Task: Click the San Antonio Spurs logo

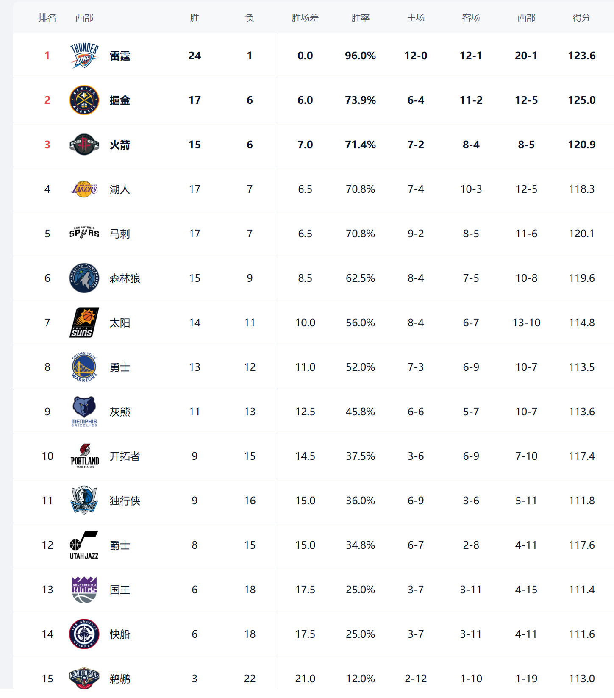Action: tap(84, 233)
